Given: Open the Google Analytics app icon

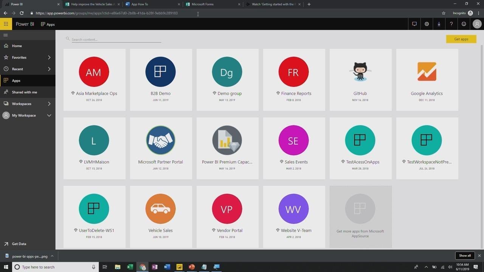Looking at the screenshot, I should coord(427,72).
